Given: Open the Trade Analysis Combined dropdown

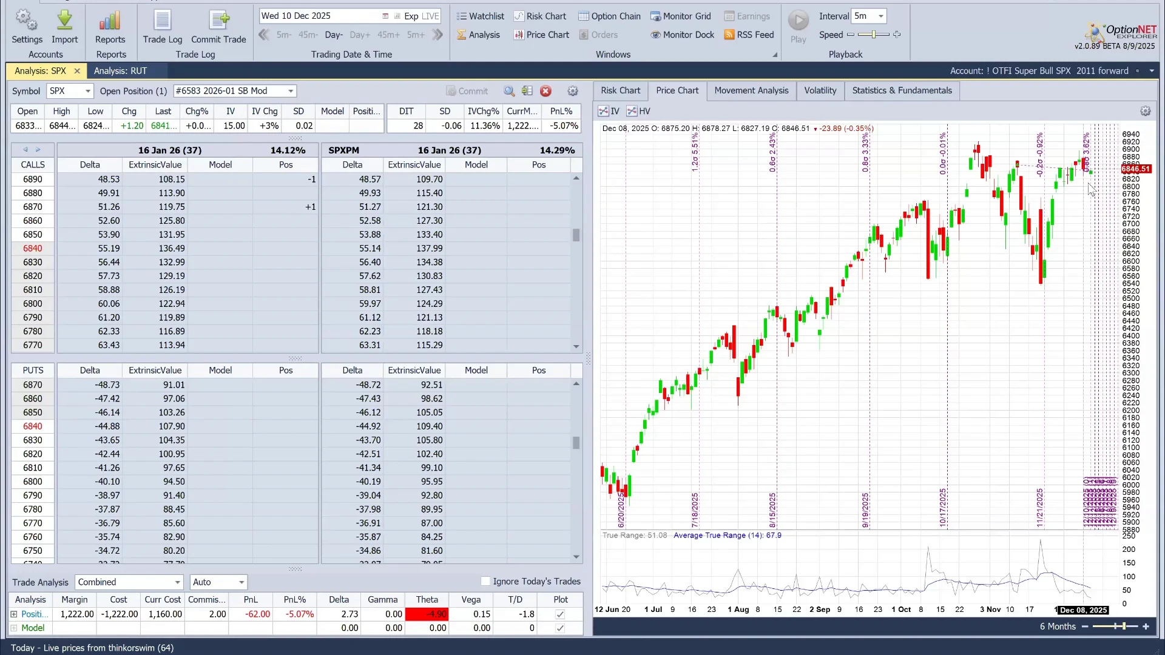Looking at the screenshot, I should coord(129,582).
